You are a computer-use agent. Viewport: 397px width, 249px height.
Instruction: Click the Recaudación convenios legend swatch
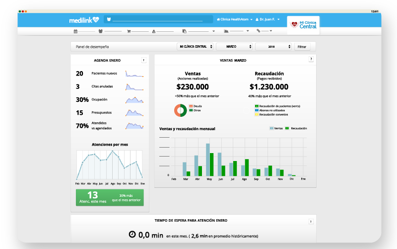click(257, 115)
